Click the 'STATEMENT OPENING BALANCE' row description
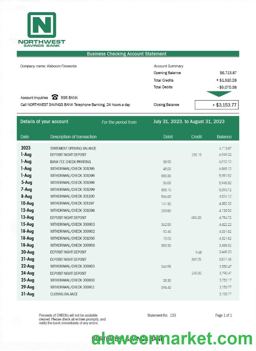Screen dimensions: 256x351 (73, 148)
